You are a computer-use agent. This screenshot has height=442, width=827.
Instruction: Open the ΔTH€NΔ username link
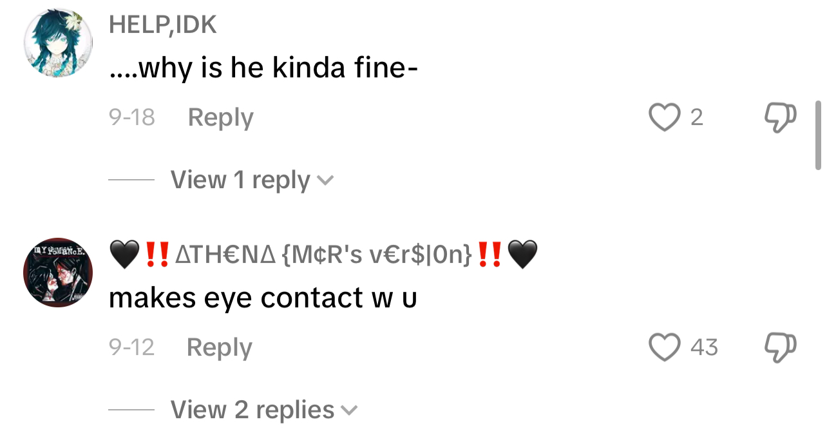(x=322, y=256)
